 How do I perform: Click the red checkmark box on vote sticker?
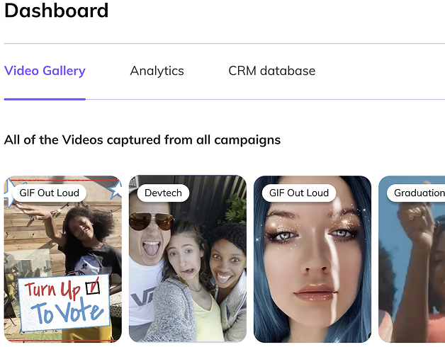(93, 286)
